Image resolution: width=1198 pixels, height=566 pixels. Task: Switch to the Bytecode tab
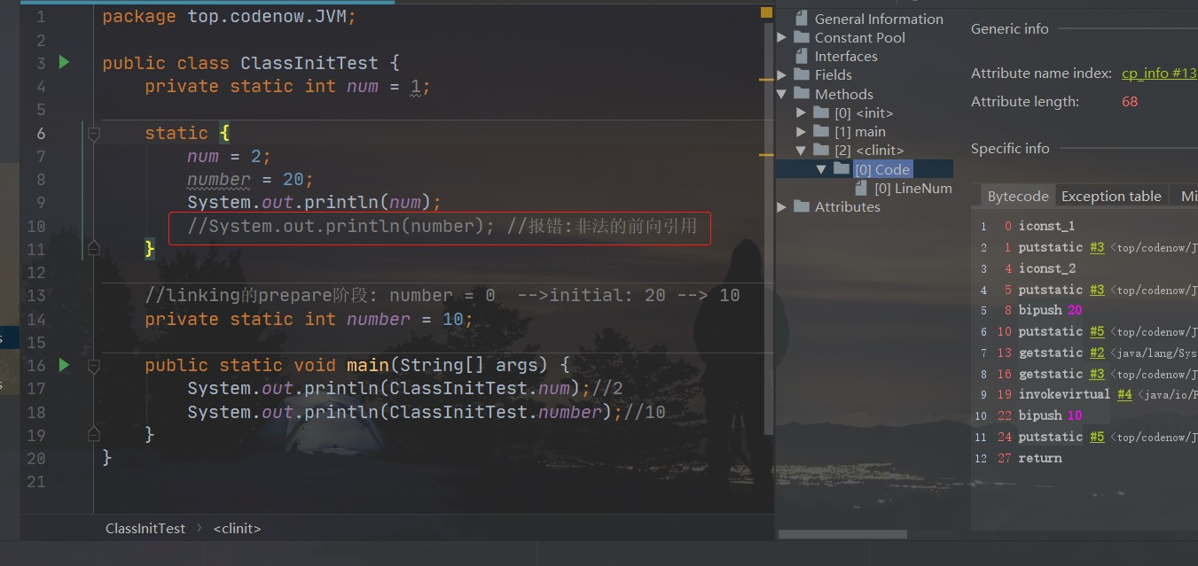coord(1018,197)
